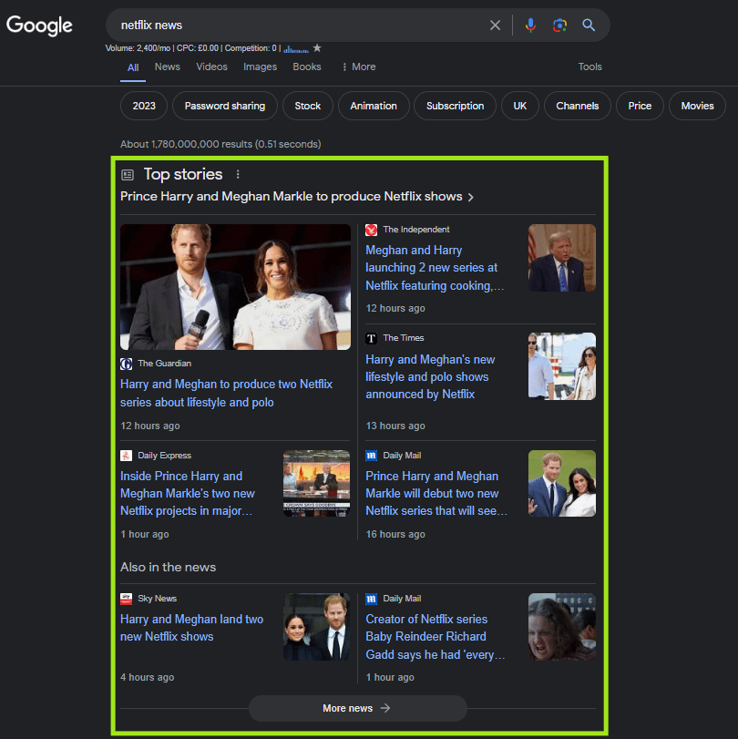
Task: Click The Independent publisher icon
Action: 371,229
